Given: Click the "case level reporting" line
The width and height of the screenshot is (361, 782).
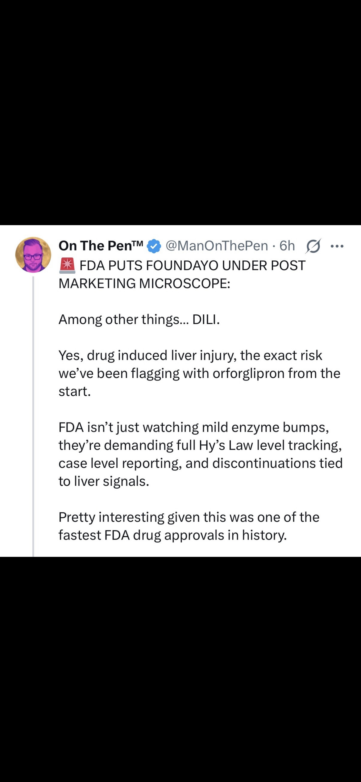Looking at the screenshot, I should click(201, 463).
